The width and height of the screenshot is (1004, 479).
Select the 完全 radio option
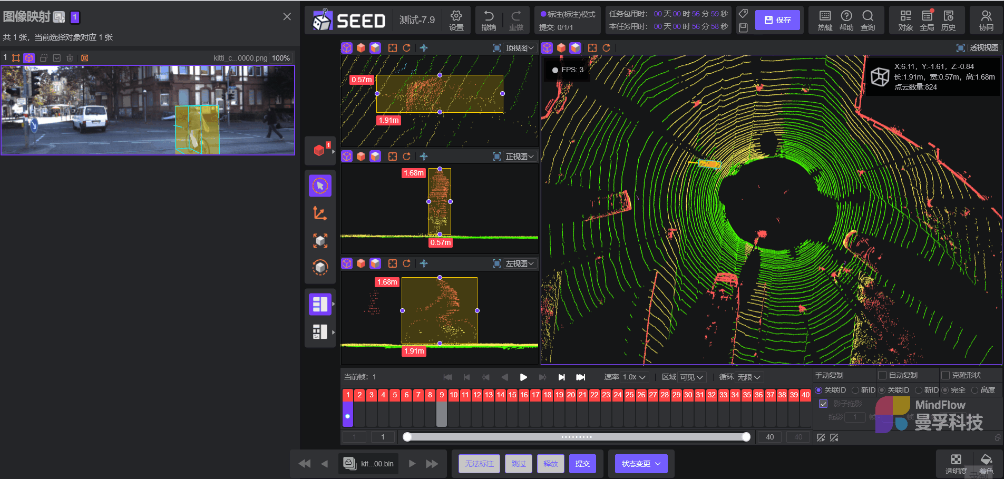coord(945,390)
